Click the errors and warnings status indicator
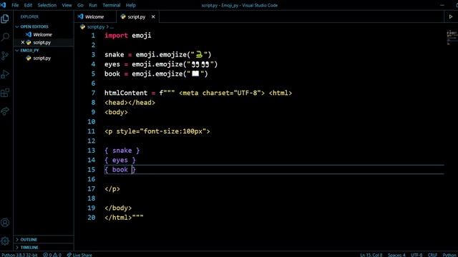The image size is (458, 257). coord(52,255)
